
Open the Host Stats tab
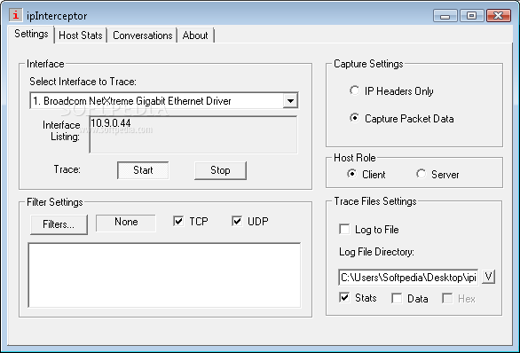click(80, 35)
